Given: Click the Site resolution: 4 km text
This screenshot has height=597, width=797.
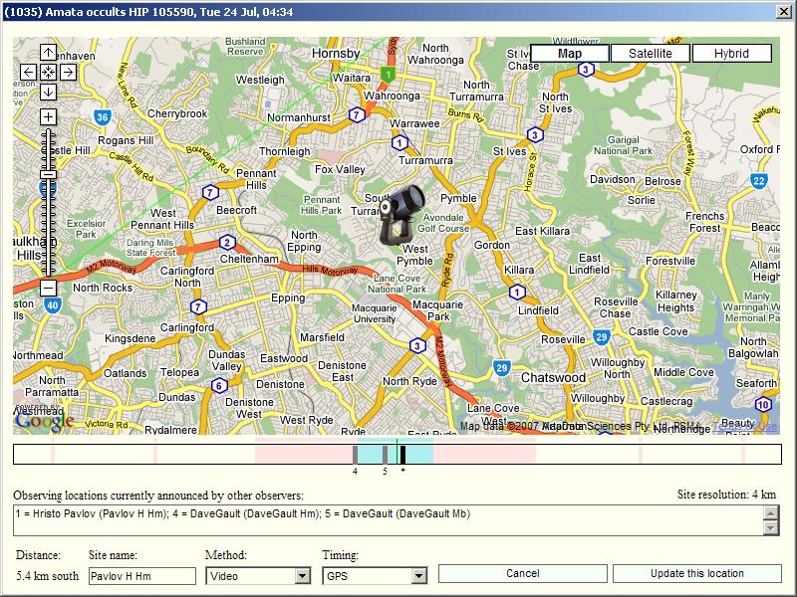Looking at the screenshot, I should point(726,495).
